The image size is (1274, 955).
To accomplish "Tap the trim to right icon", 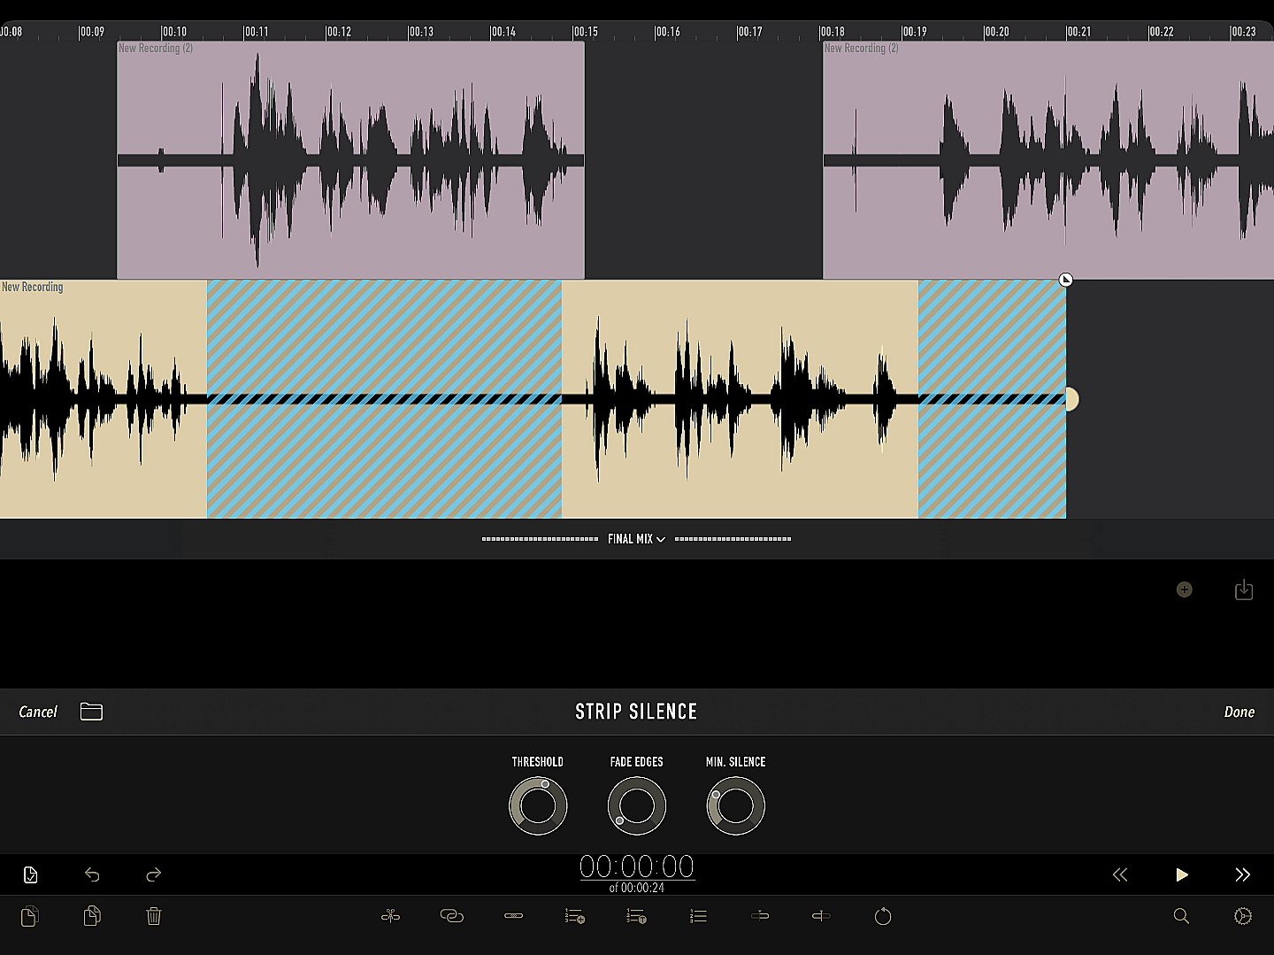I will click(821, 916).
